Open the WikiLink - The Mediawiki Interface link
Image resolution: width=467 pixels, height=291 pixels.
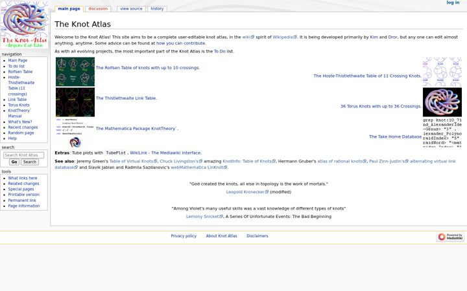point(165,153)
